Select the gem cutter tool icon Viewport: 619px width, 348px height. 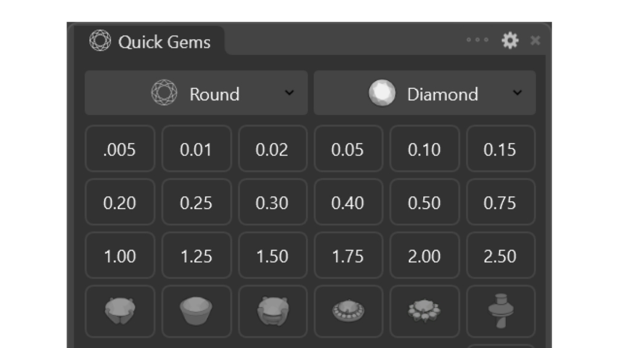[x=501, y=311]
